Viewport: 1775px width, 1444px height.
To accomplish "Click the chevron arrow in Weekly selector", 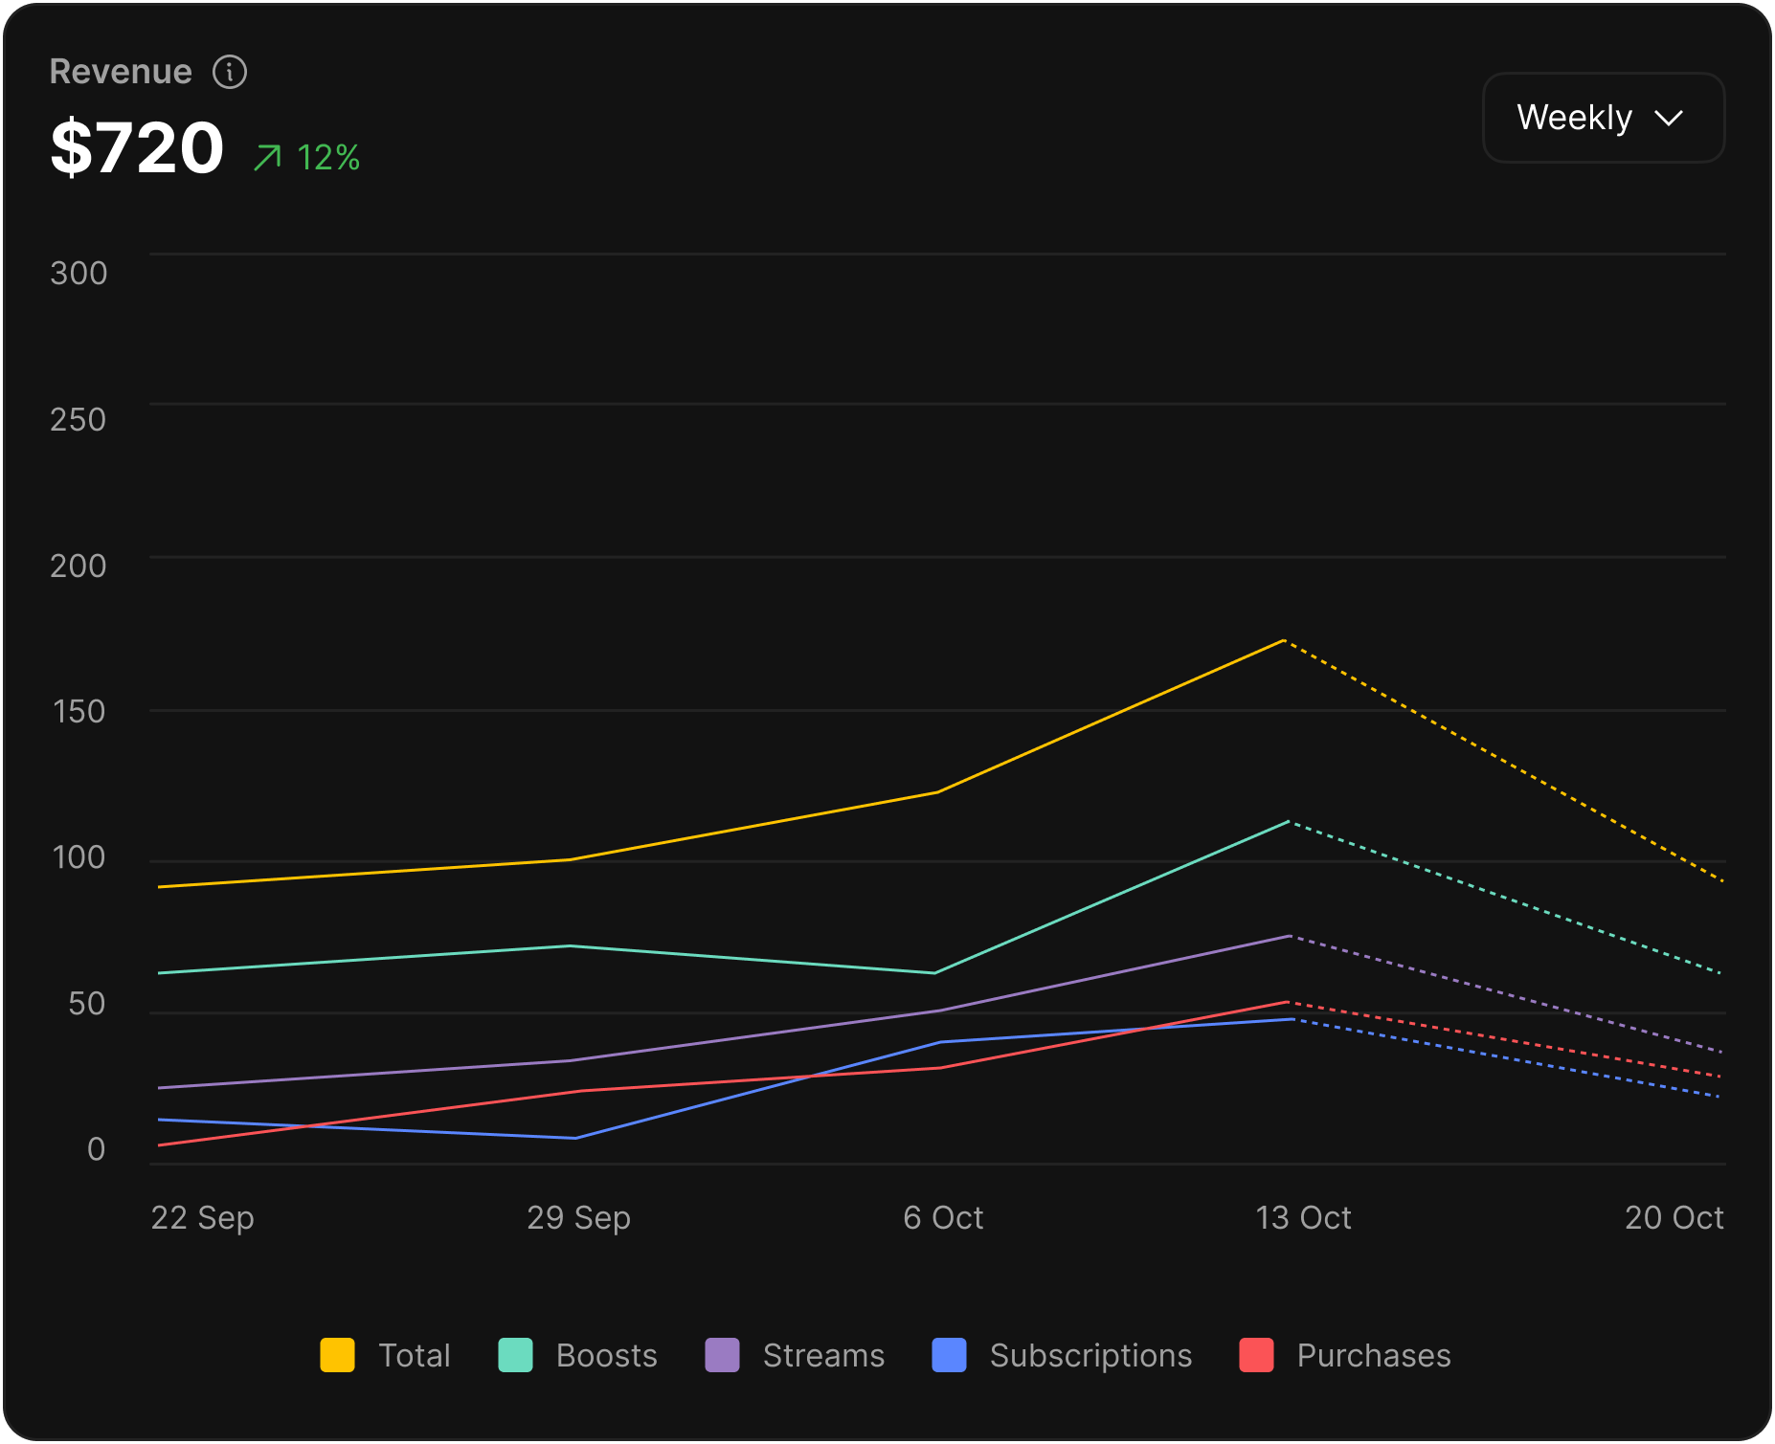I will click(1669, 119).
